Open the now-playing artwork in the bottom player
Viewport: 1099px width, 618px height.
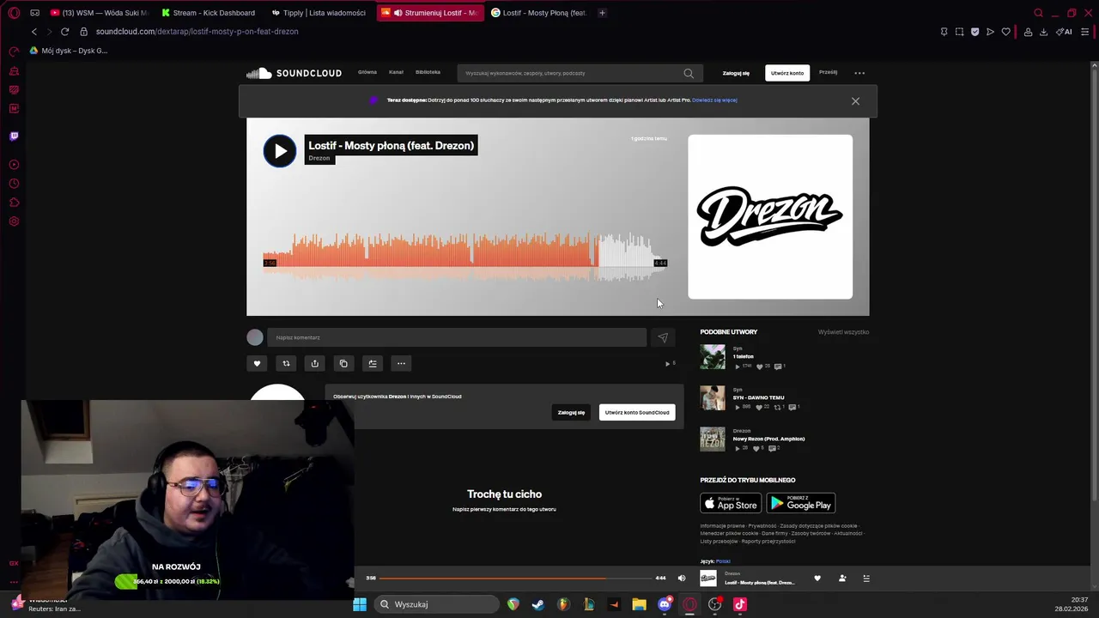pyautogui.click(x=708, y=579)
